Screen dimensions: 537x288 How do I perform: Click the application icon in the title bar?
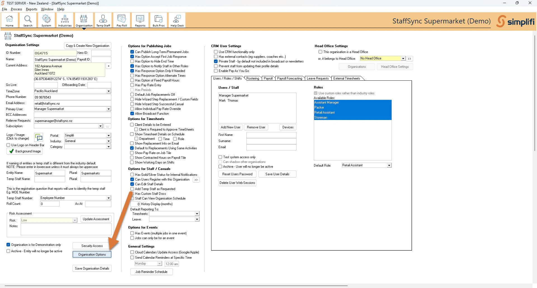(3, 3)
